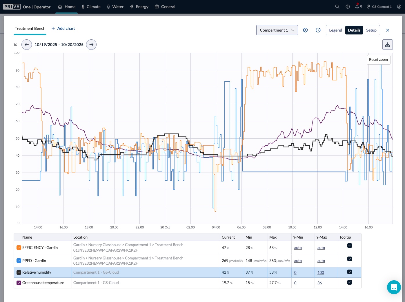Image resolution: width=405 pixels, height=302 pixels.
Task: Open the help question mark icon
Action: click(348, 7)
